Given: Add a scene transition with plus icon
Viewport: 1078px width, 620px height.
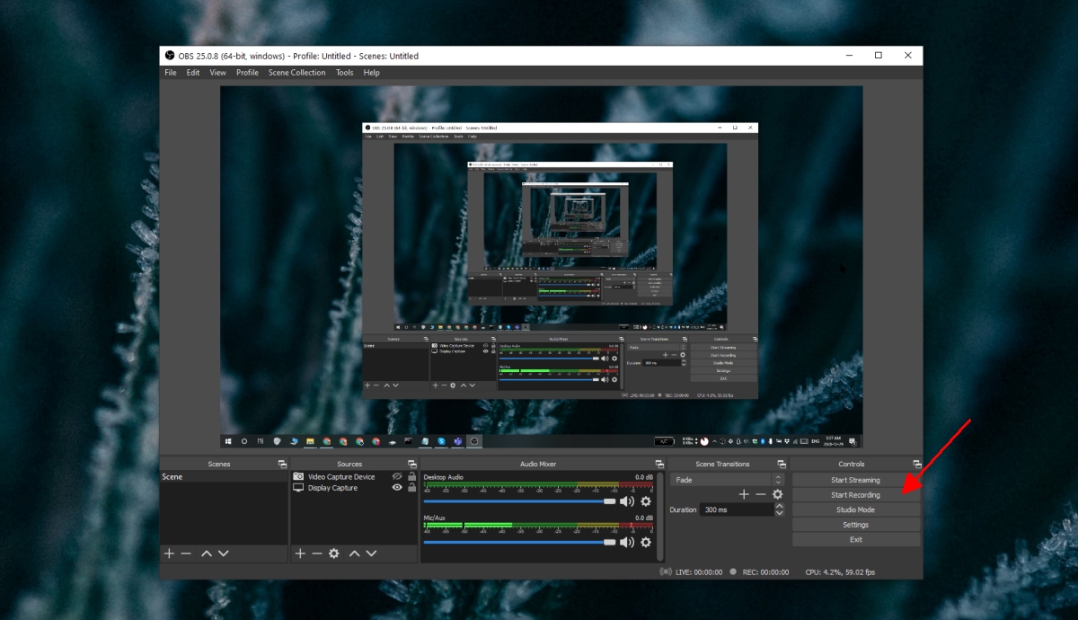Looking at the screenshot, I should [x=744, y=494].
